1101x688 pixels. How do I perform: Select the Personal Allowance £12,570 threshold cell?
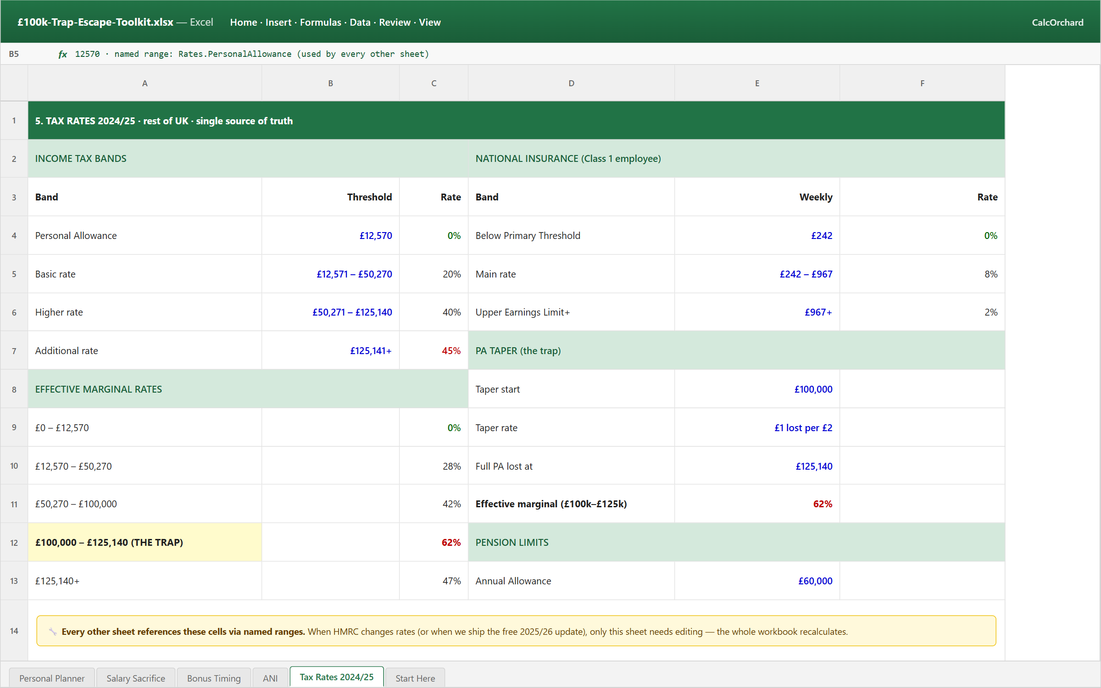[x=330, y=236]
